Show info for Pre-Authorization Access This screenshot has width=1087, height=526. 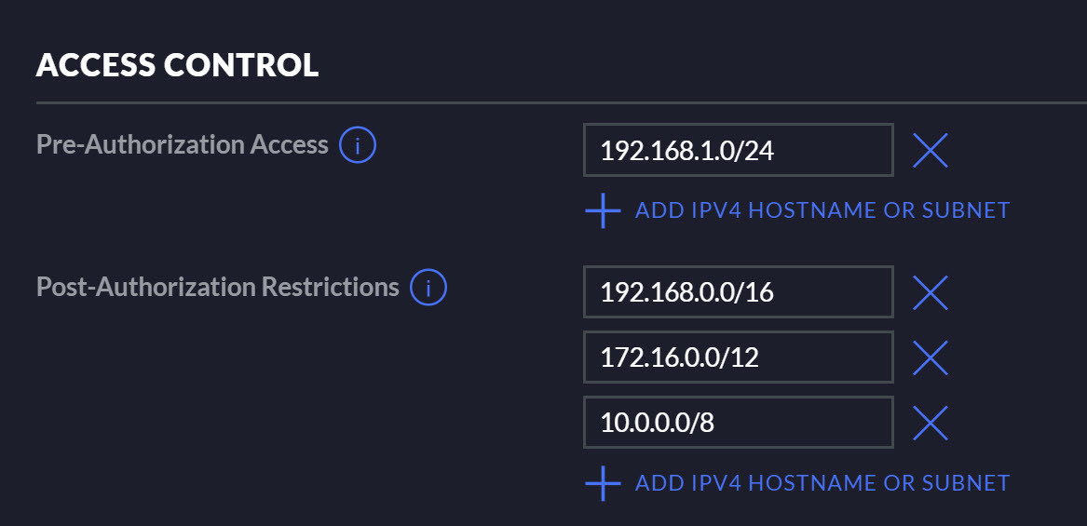pyautogui.click(x=358, y=145)
